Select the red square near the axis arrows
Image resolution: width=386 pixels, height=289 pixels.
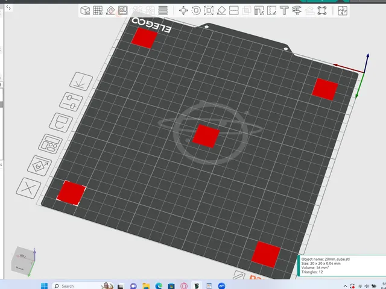coord(325,89)
